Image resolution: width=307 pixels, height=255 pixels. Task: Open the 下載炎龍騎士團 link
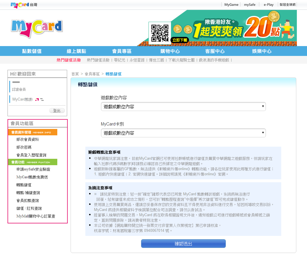(x=181, y=60)
